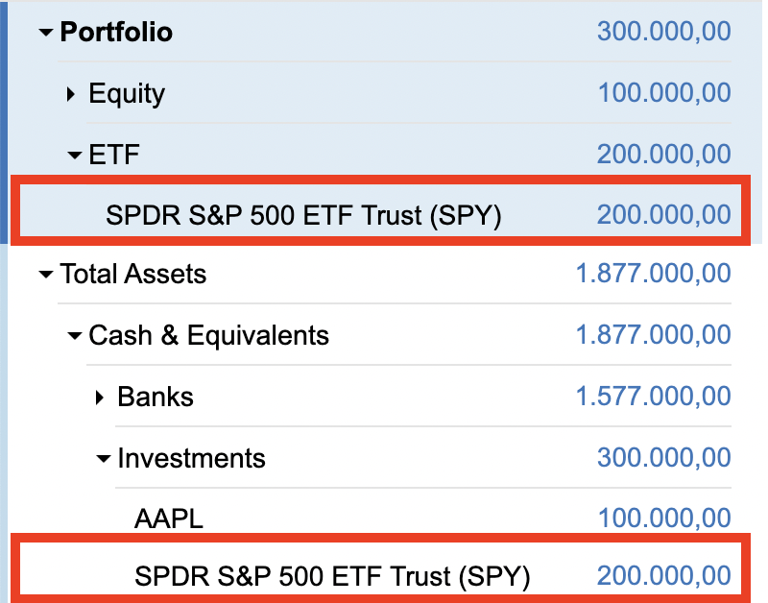Collapse the ETF disclosure triangle

[x=74, y=155]
